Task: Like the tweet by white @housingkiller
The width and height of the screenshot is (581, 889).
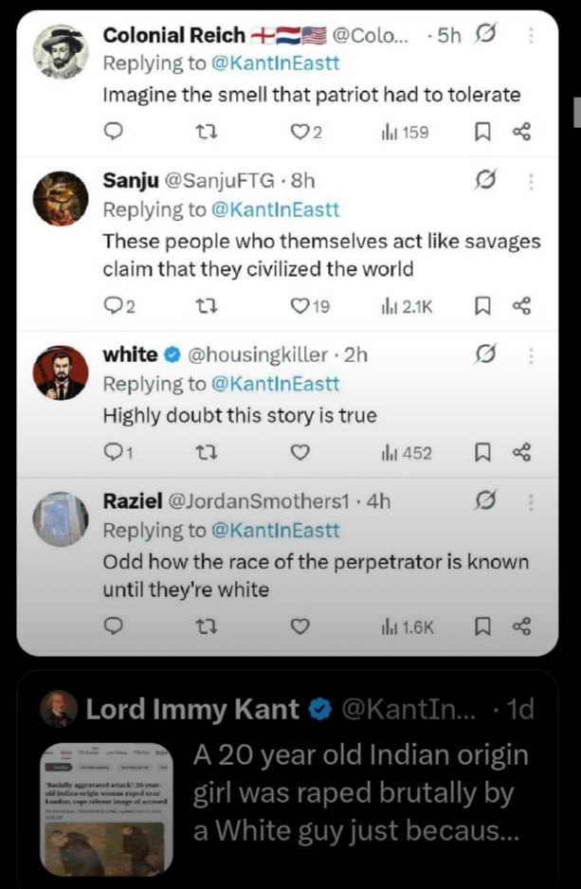Action: [300, 453]
